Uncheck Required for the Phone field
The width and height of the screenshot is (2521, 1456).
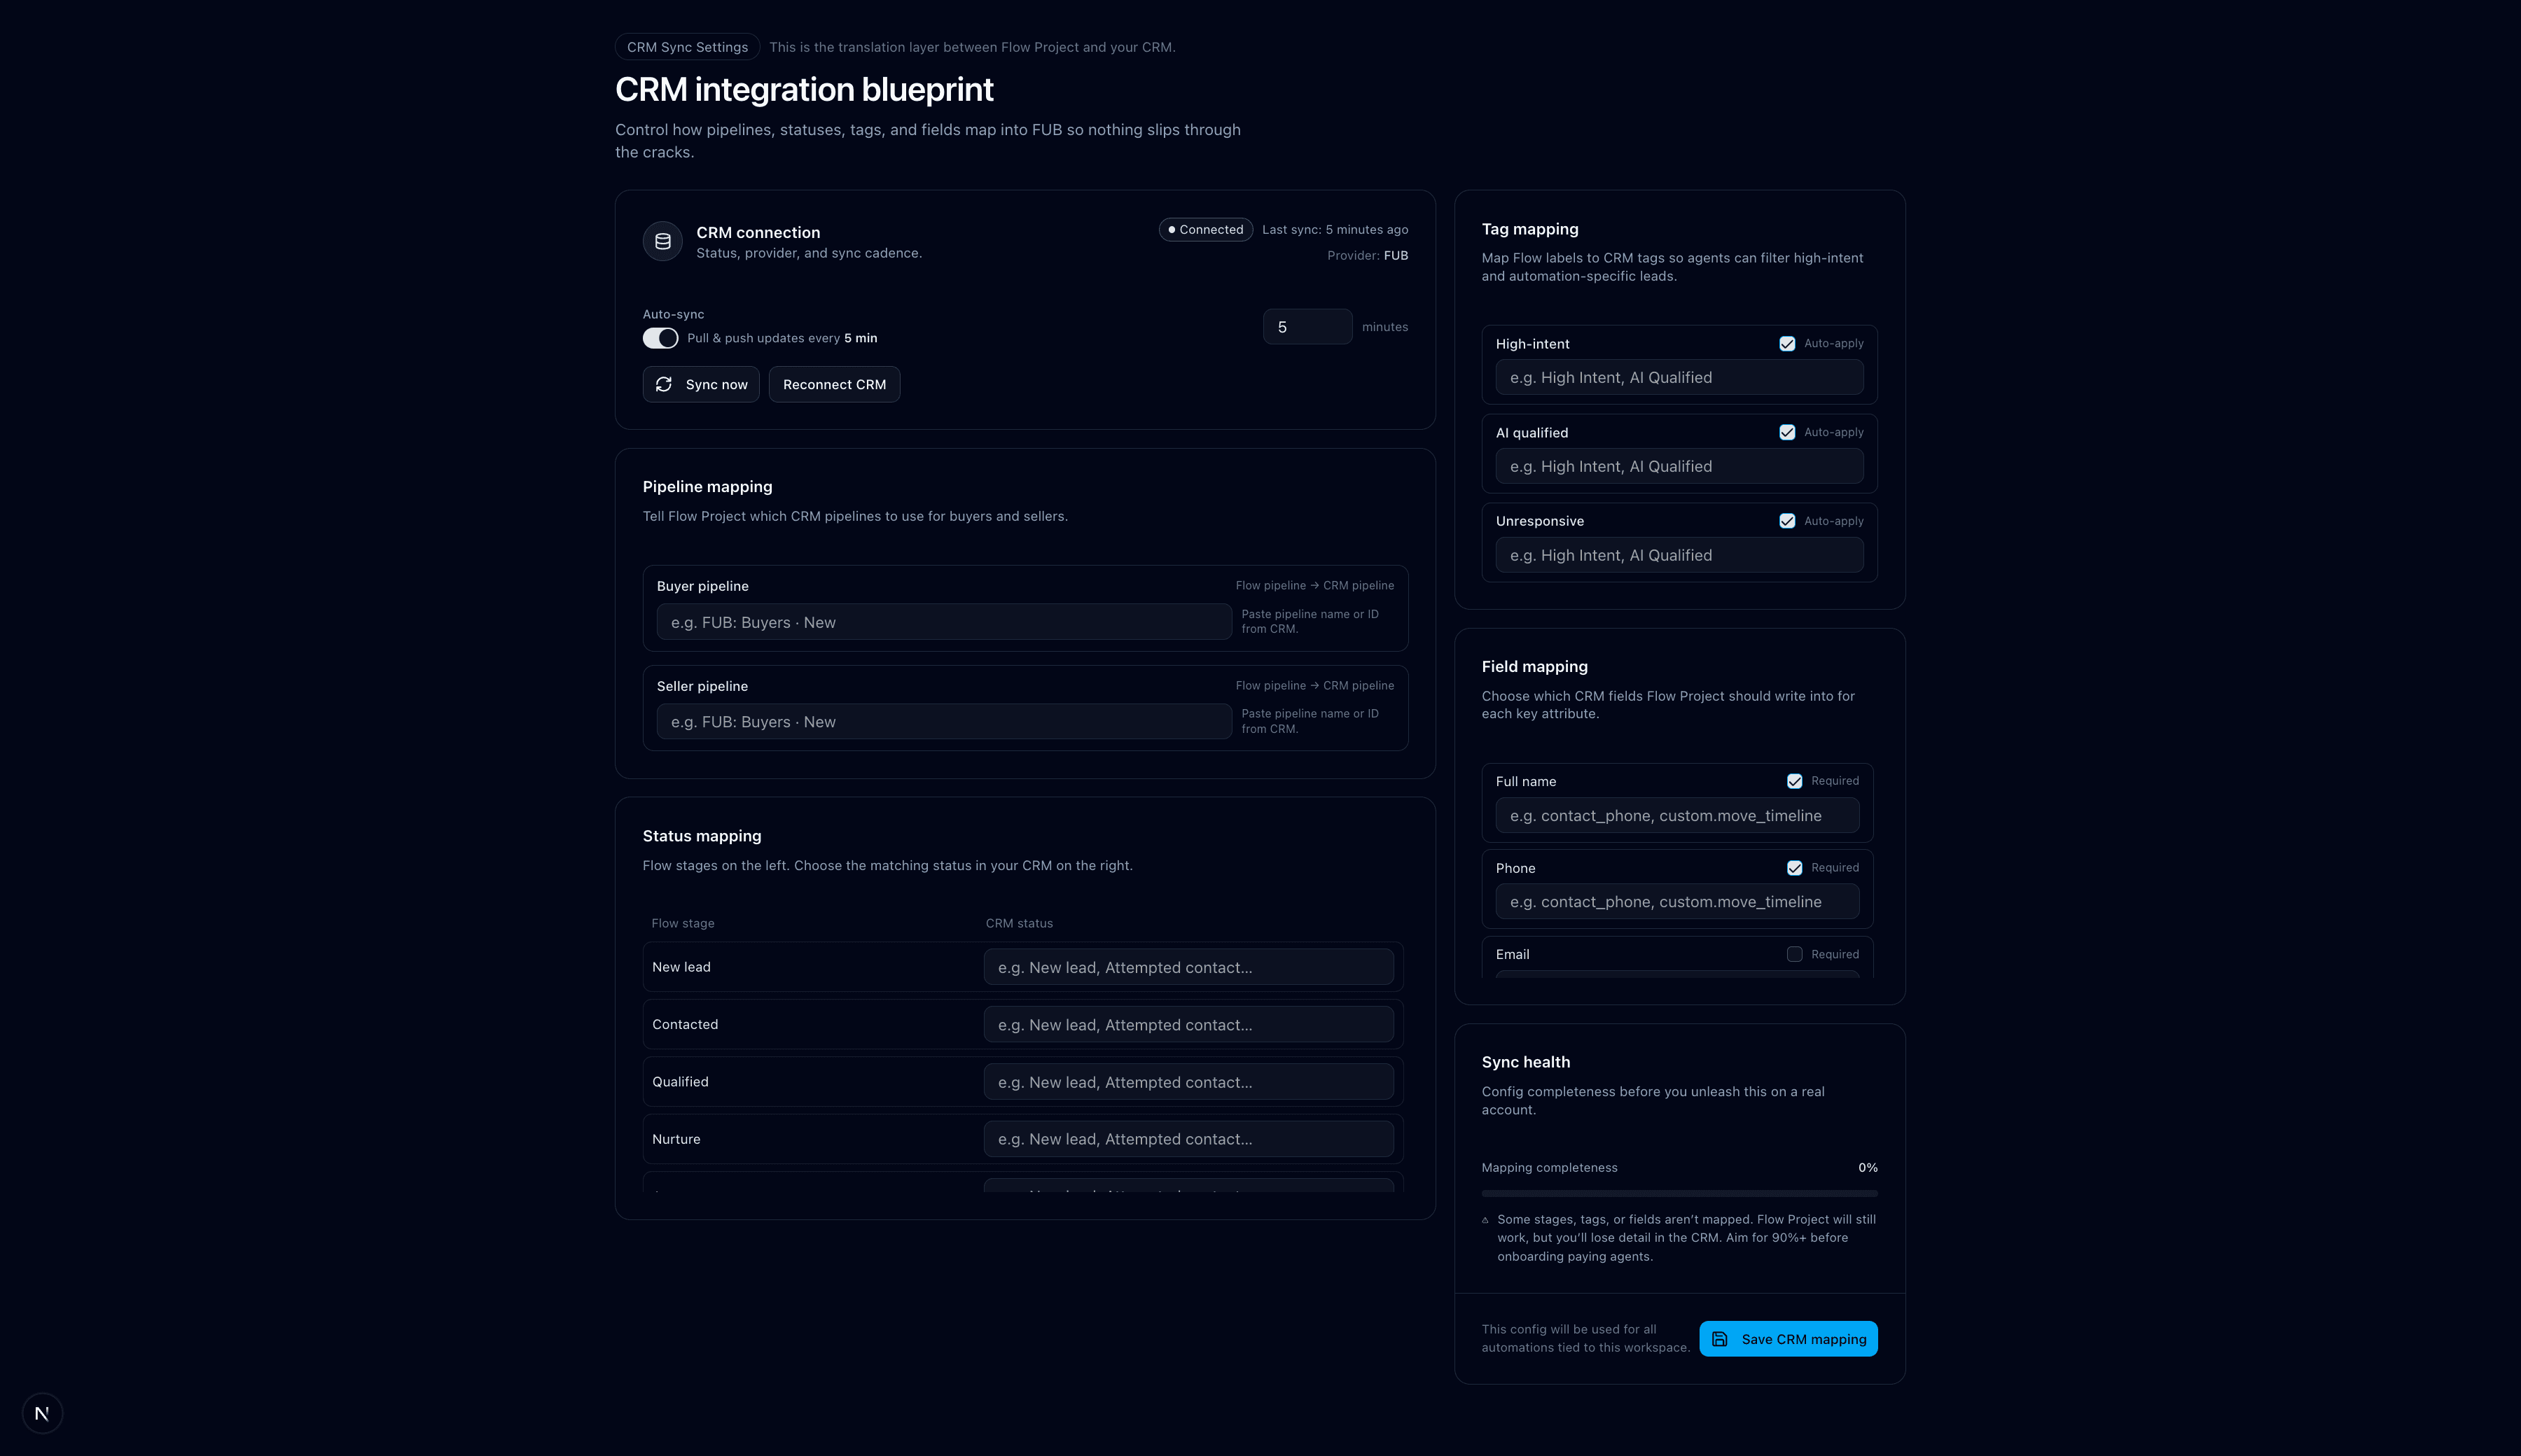pyautogui.click(x=1795, y=867)
